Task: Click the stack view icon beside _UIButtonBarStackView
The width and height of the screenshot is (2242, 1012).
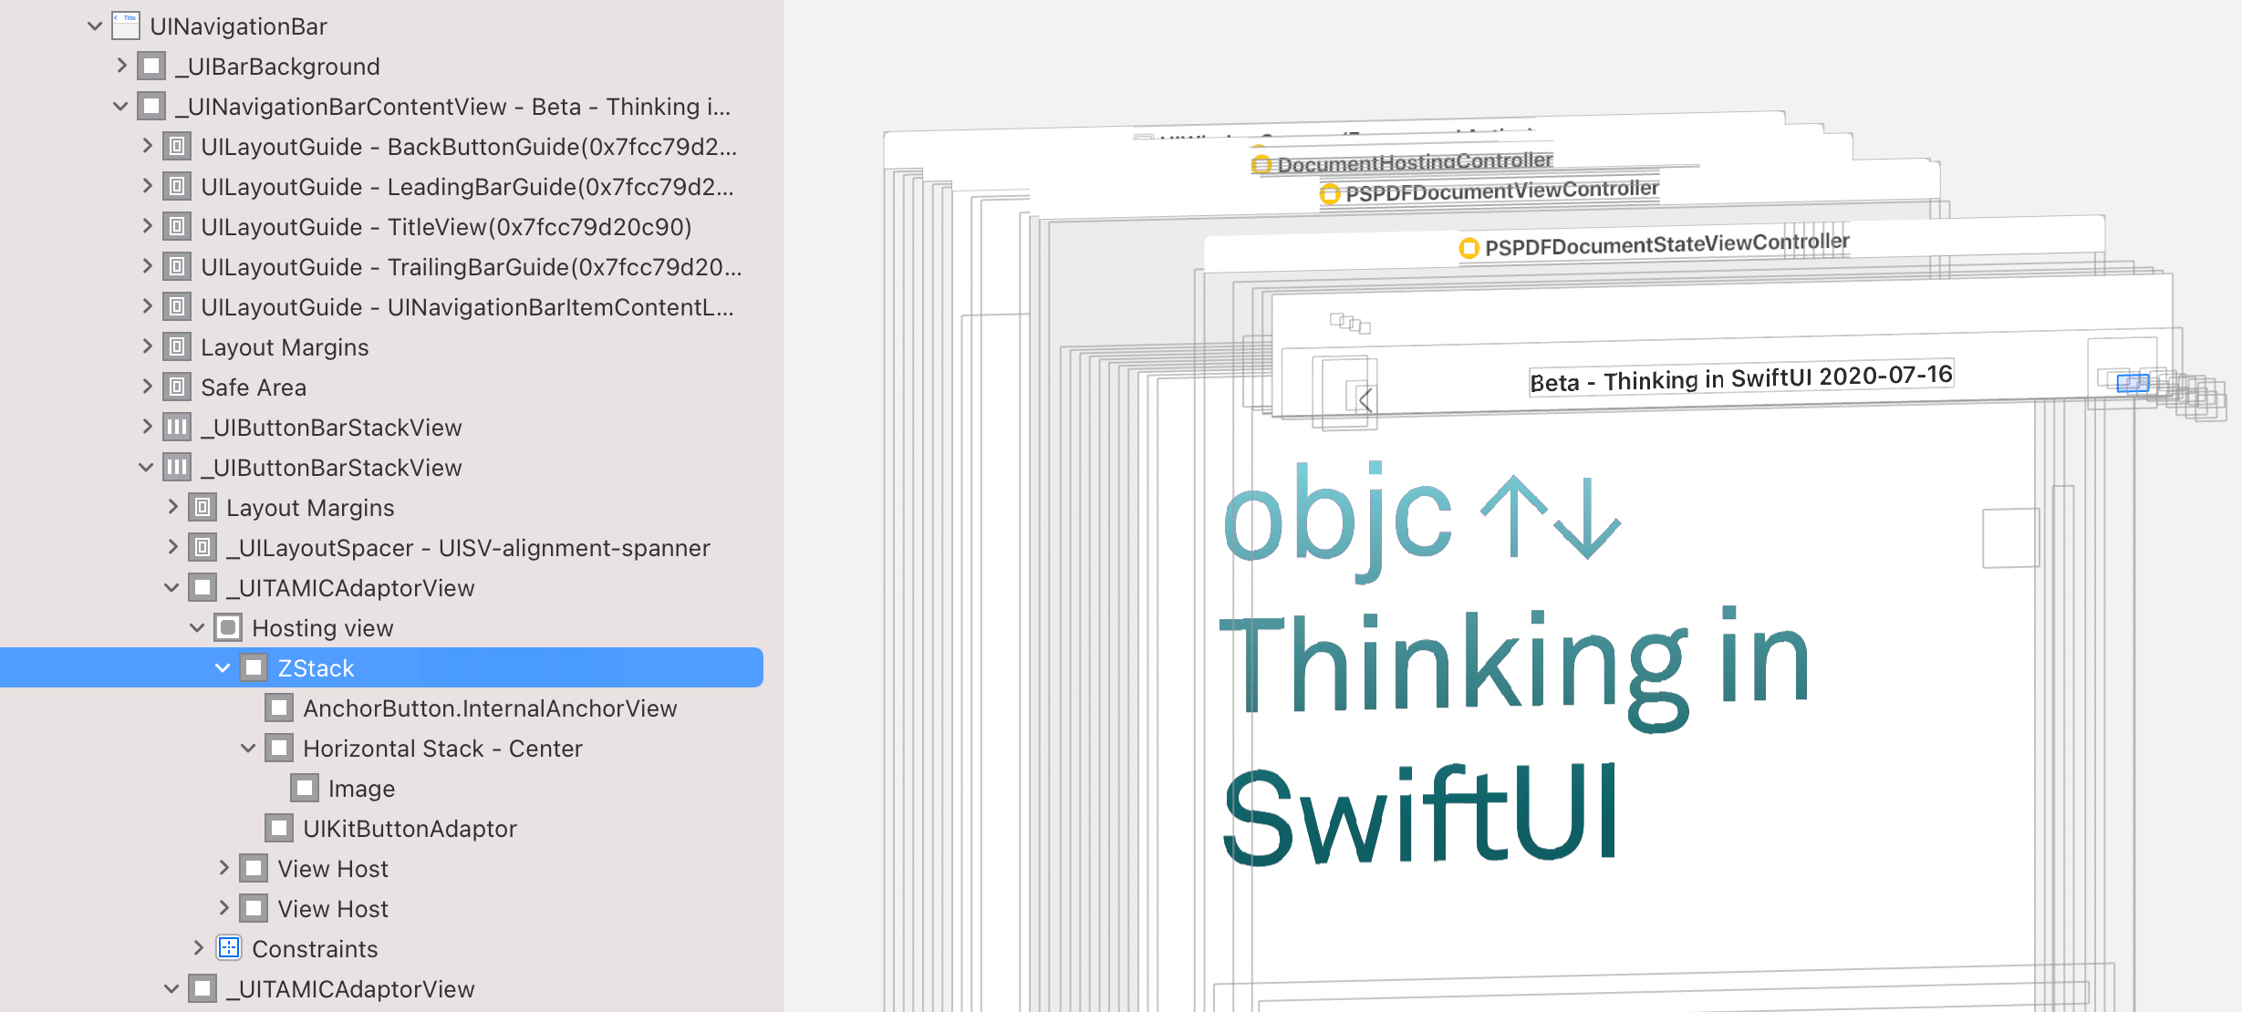Action: tap(177, 427)
